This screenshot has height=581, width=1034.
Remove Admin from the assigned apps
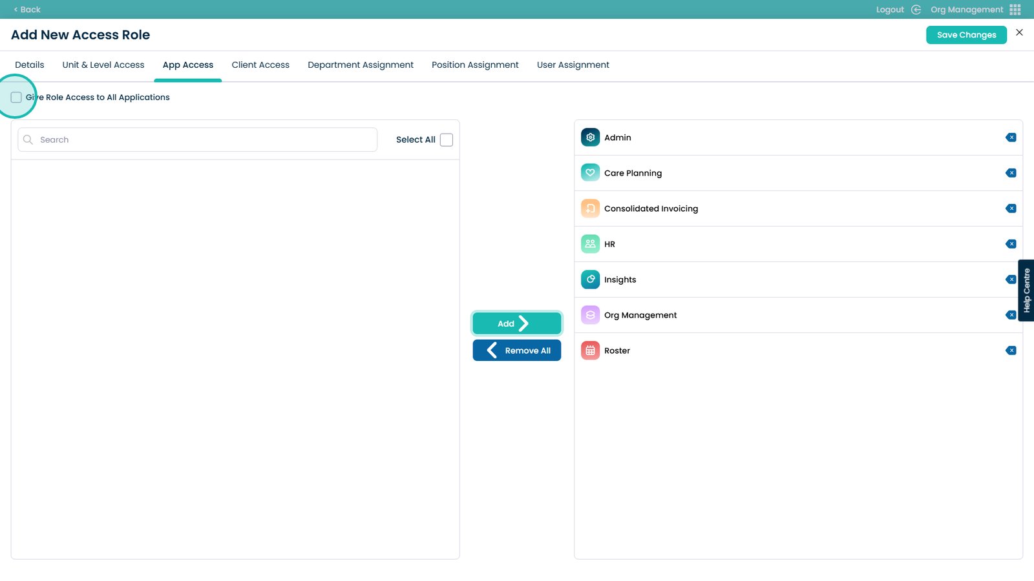tap(1011, 138)
